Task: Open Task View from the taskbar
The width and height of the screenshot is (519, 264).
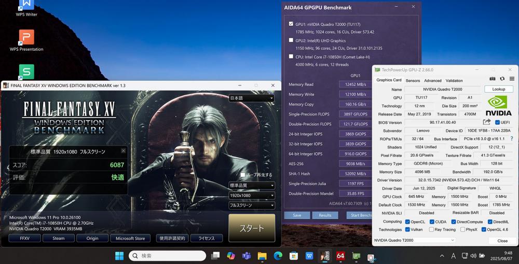Action: click(215, 256)
